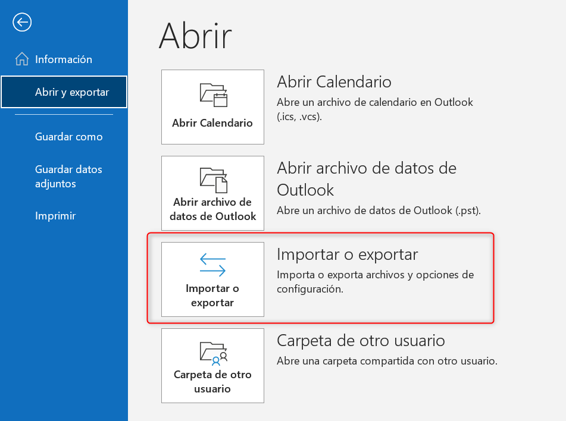Screen dimensions: 566x421
Task: Click heading 'Abrir archivo de datos de Outlook'
Action: 367,179
